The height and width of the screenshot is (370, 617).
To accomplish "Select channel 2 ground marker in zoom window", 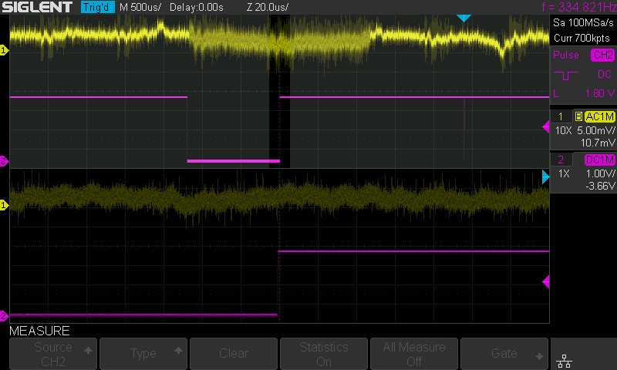I will [x=4, y=316].
